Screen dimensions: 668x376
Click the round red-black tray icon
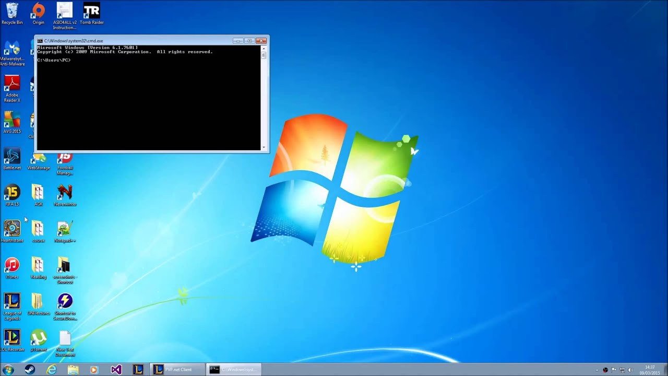605,370
